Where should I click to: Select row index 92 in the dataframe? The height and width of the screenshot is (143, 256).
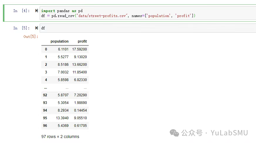(x=45, y=95)
